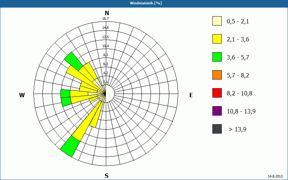Click the date 14.8.2013
This screenshot has width=288, height=180.
coord(275,176)
